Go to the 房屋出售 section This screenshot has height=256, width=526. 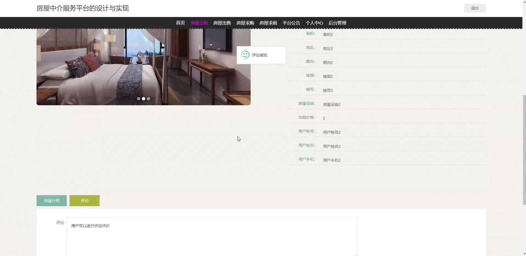pos(222,23)
